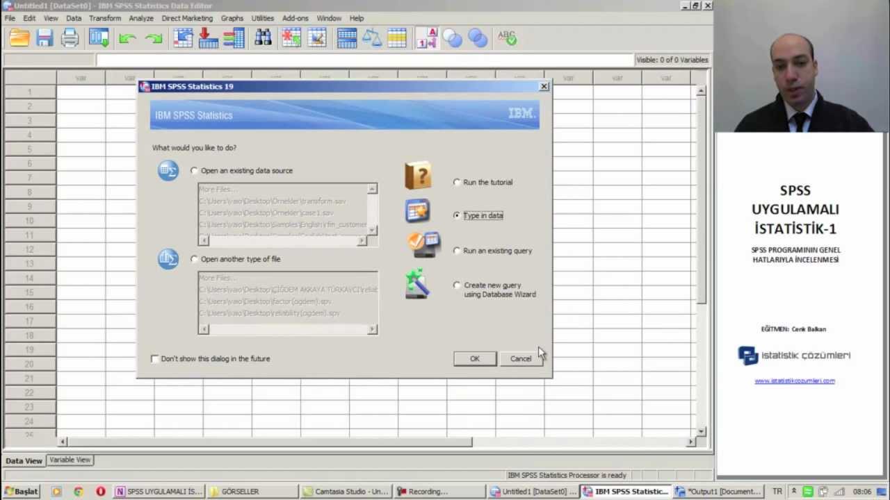Show Variables info toolbar icon
This screenshot has height=500, width=890.
(x=234, y=37)
